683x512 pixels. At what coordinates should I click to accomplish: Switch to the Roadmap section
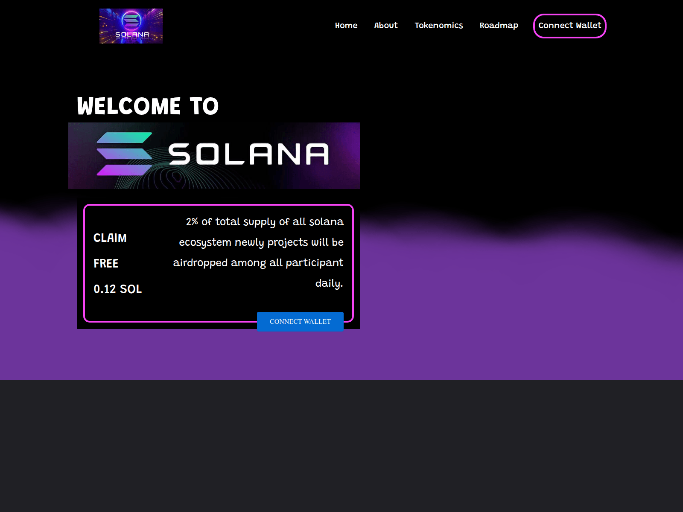tap(499, 26)
